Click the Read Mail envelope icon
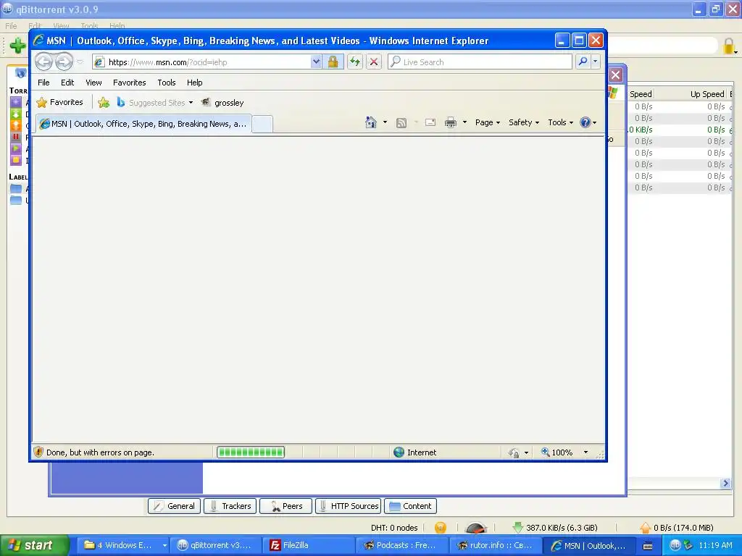The image size is (742, 556). pos(430,122)
